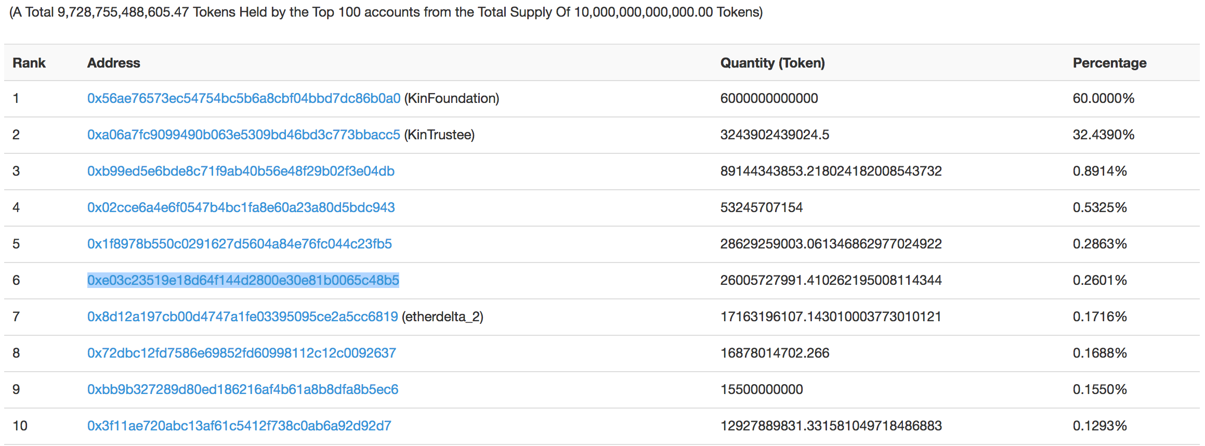The height and width of the screenshot is (446, 1205).
Task: Select quantity value 53245707154
Action: [x=762, y=207]
